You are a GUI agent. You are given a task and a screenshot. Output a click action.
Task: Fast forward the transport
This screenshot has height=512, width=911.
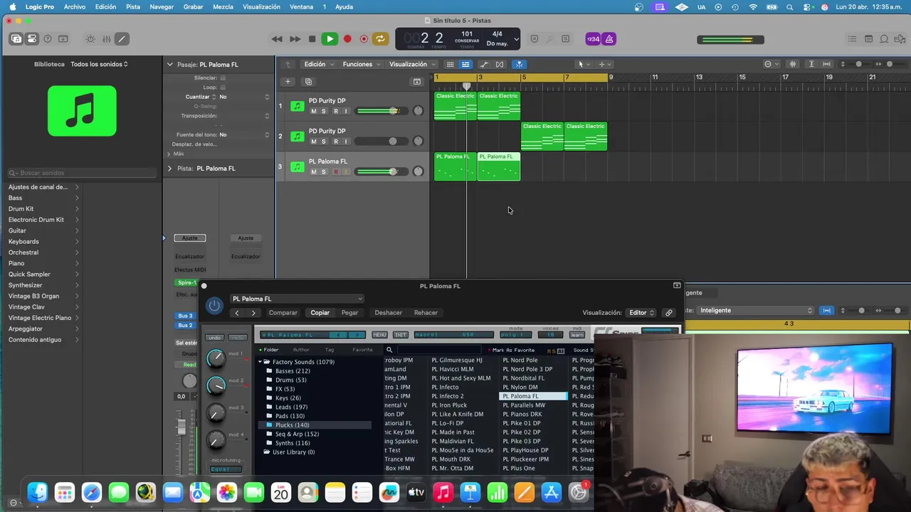[295, 39]
